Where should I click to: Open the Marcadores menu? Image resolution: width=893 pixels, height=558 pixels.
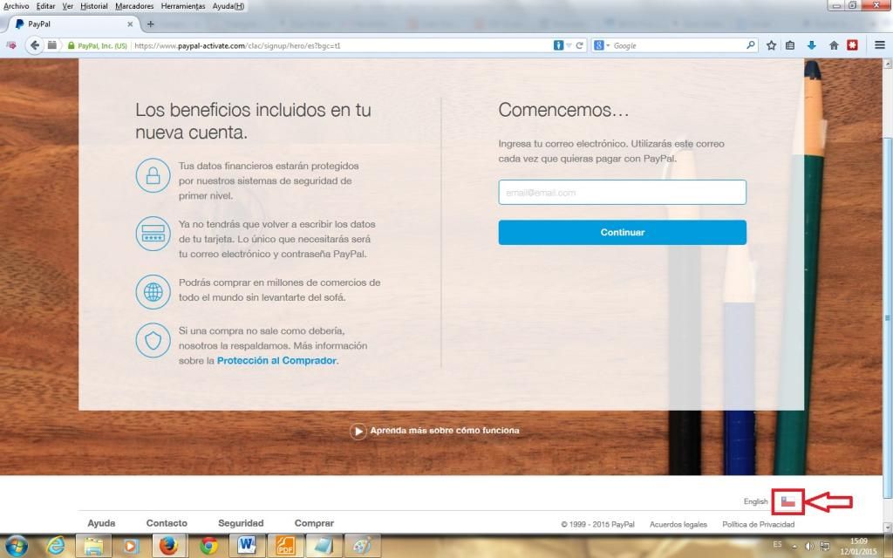pyautogui.click(x=134, y=6)
